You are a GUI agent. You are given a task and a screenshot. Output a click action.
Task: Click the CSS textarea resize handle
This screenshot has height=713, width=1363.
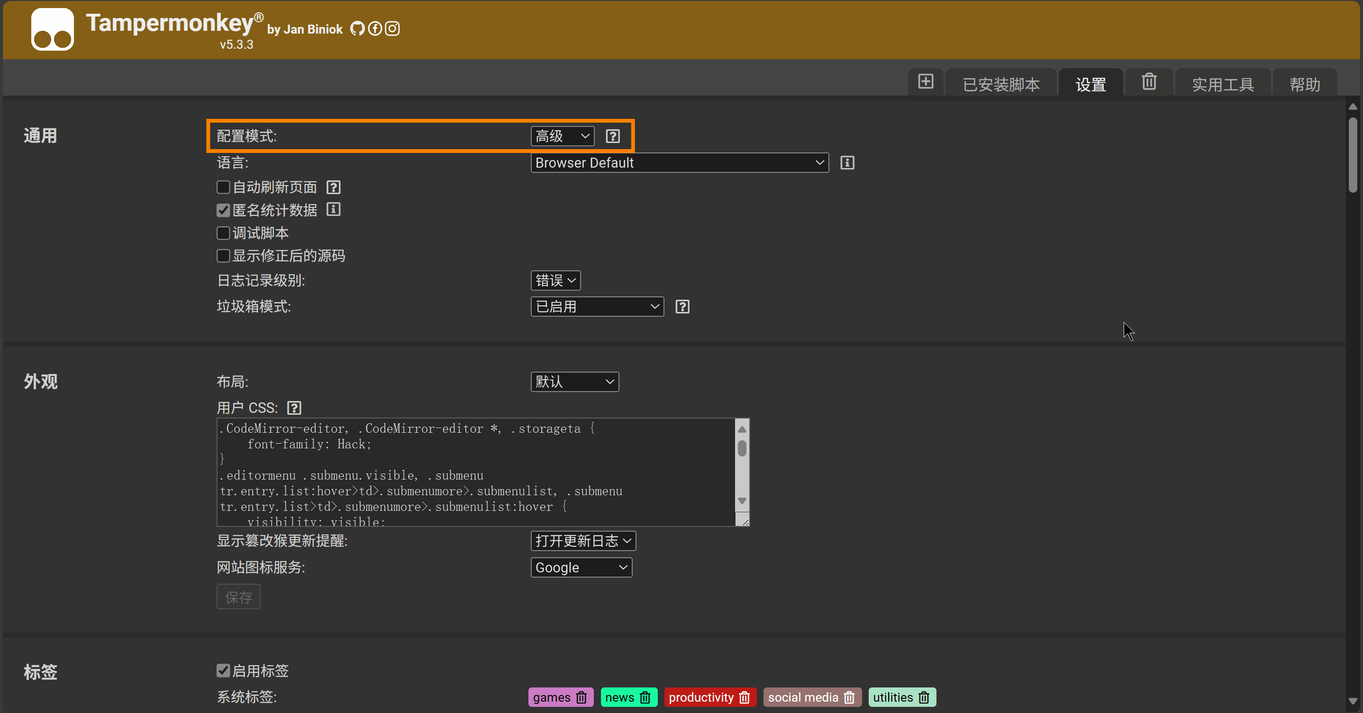pyautogui.click(x=745, y=521)
